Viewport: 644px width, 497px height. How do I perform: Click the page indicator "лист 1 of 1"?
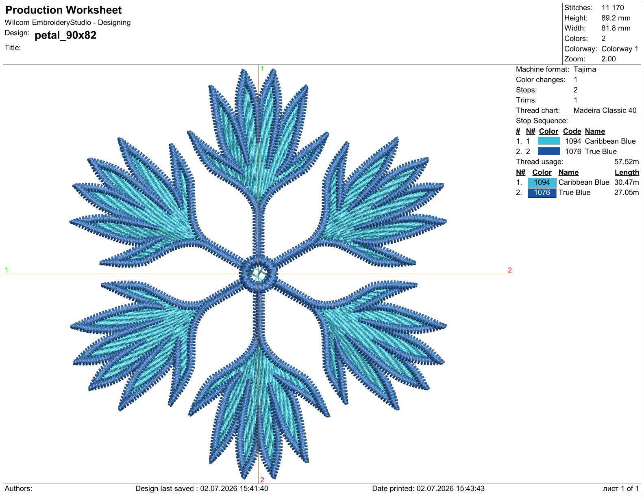tap(621, 488)
